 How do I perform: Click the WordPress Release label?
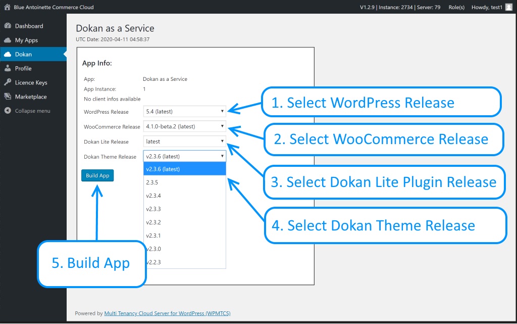coord(106,112)
